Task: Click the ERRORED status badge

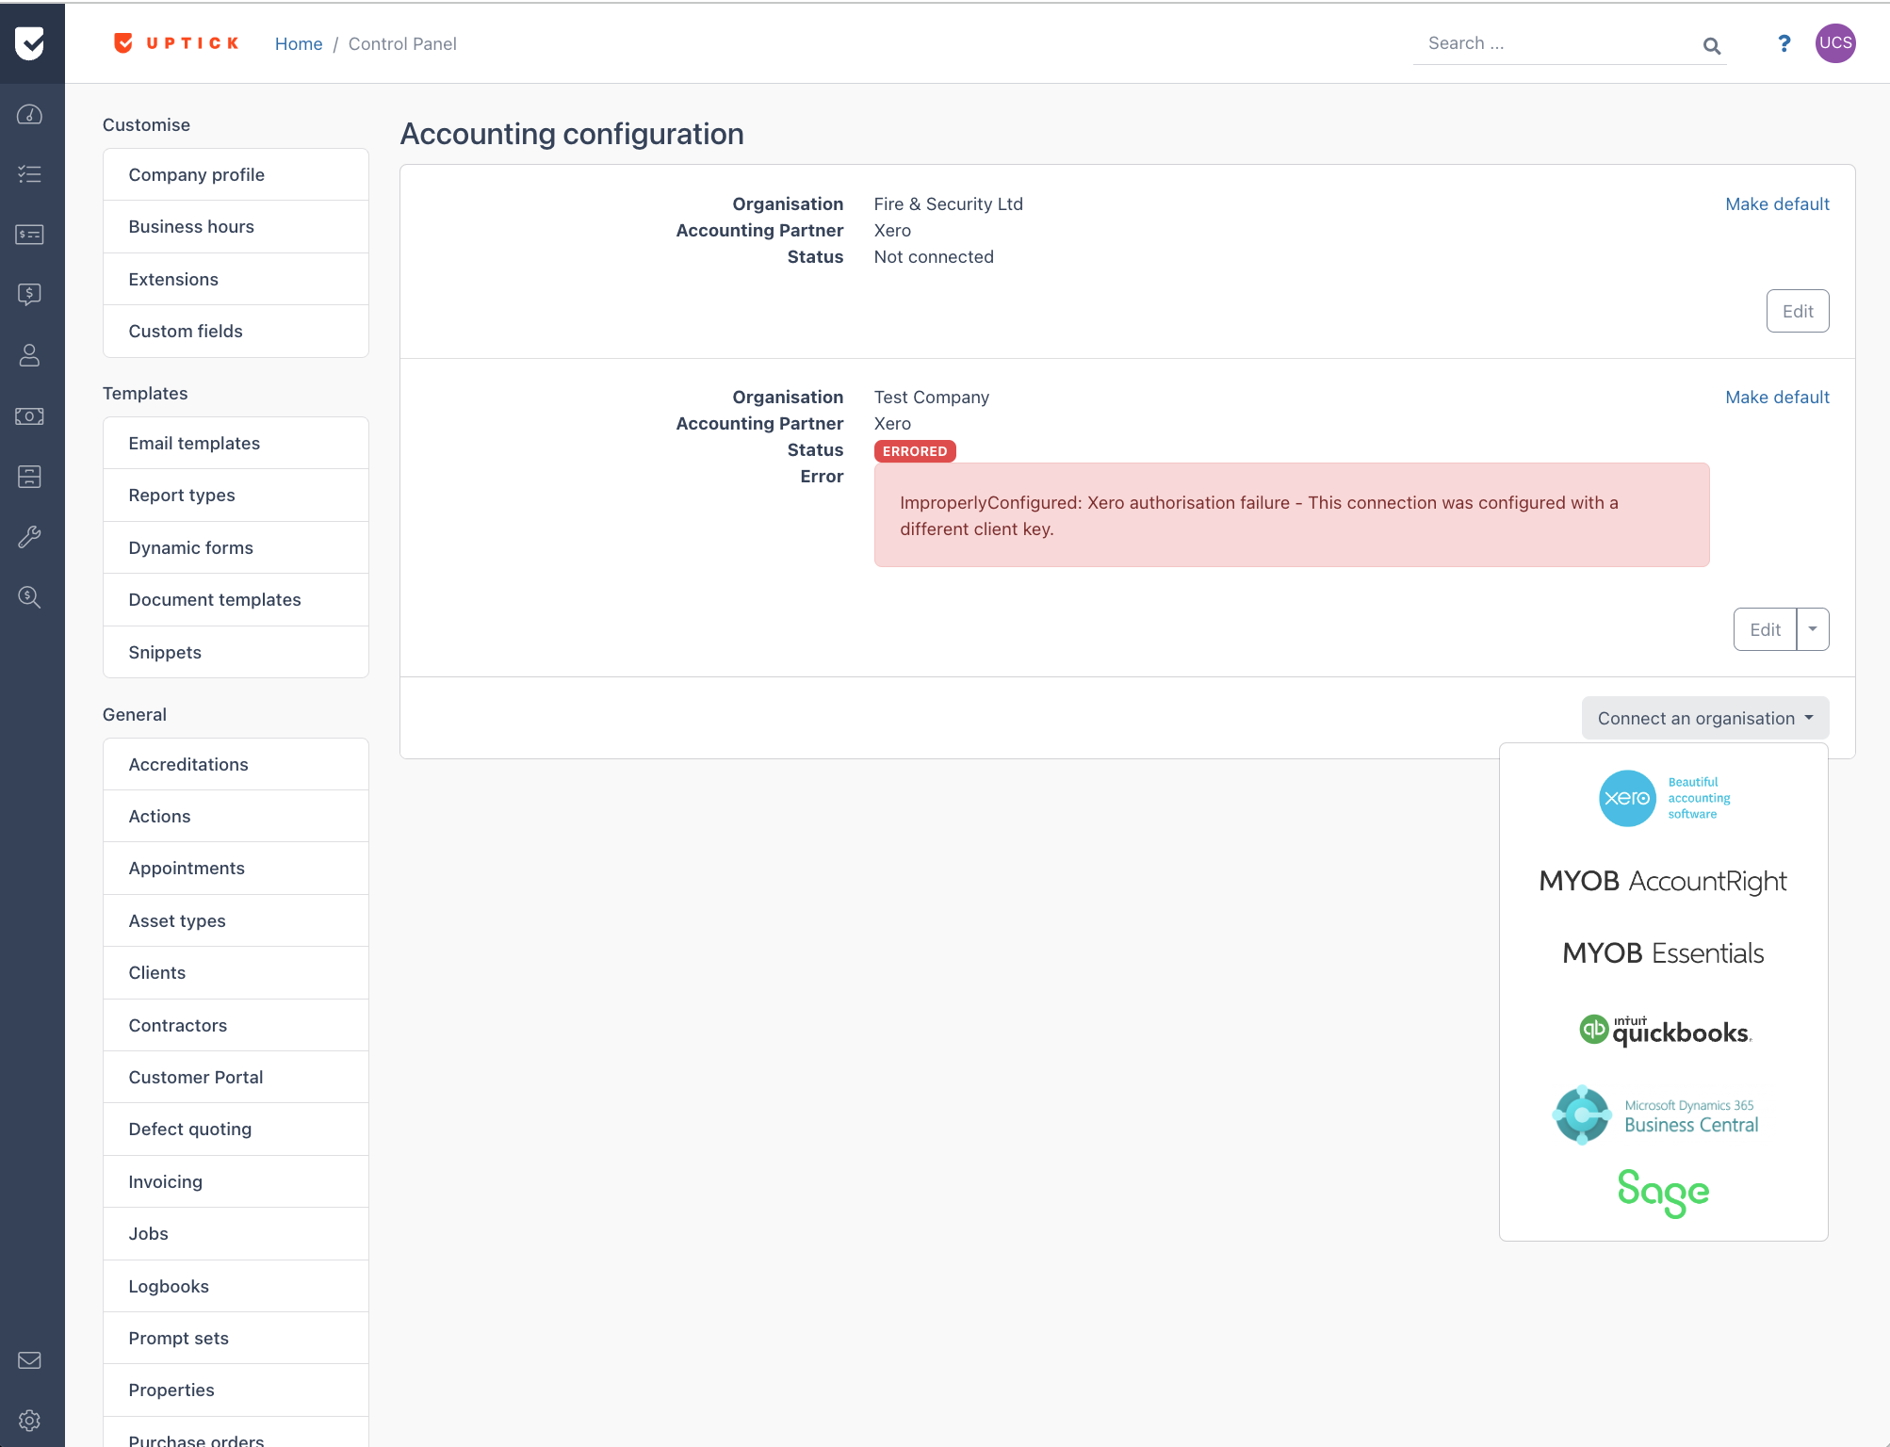Action: [x=915, y=451]
